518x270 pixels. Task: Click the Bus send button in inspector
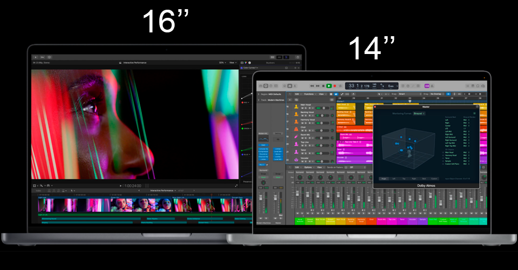(x=262, y=165)
